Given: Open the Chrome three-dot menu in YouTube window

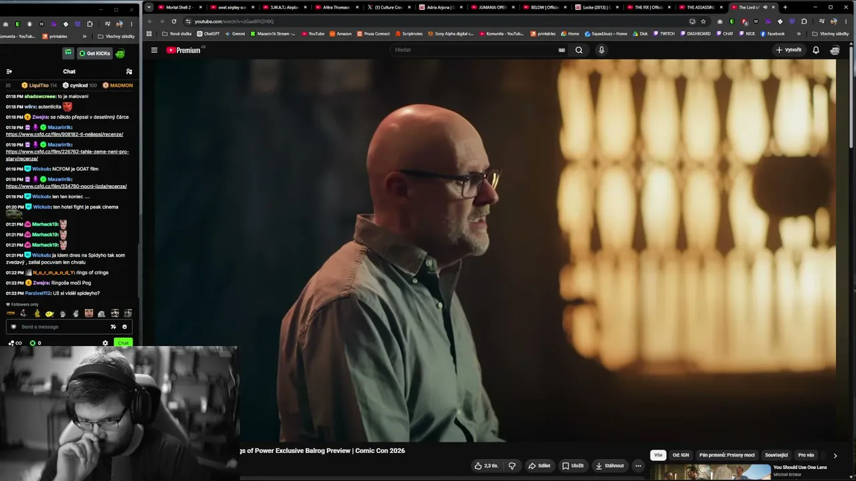Looking at the screenshot, I should (846, 21).
